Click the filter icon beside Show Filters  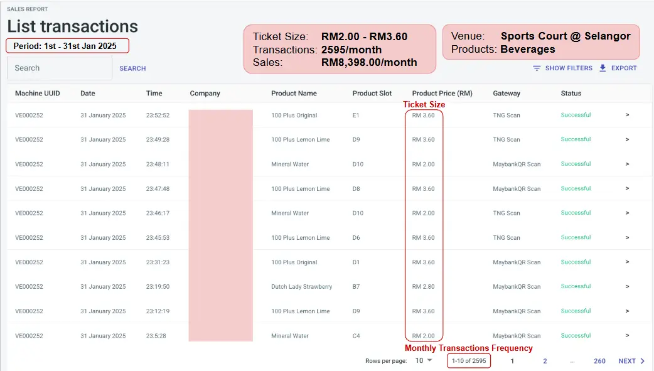coord(537,68)
